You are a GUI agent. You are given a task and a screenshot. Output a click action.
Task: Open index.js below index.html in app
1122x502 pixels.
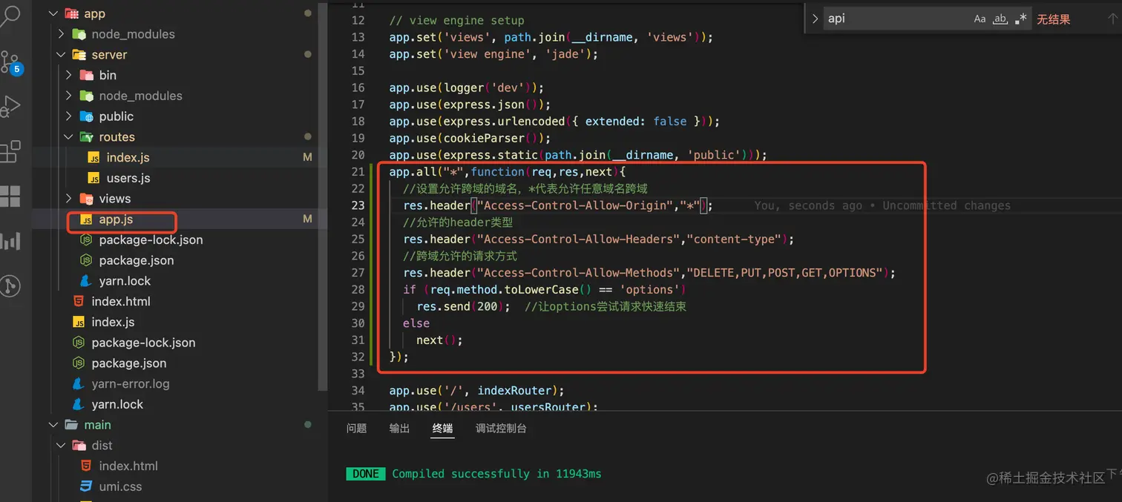(x=113, y=322)
